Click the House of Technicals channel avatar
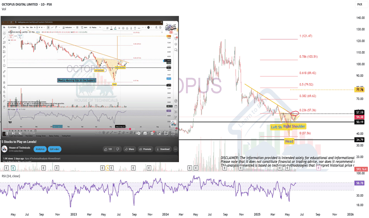This screenshot has height=218, width=369. coord(4,149)
